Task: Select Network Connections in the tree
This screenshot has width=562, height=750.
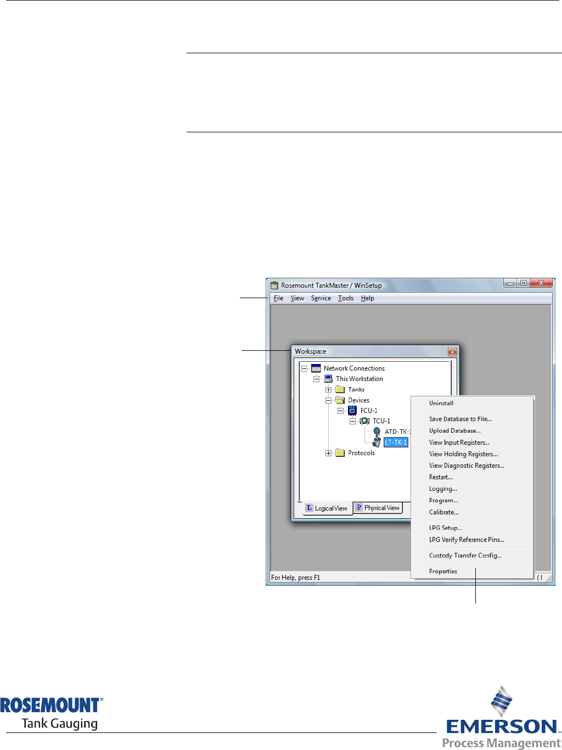Action: click(354, 368)
